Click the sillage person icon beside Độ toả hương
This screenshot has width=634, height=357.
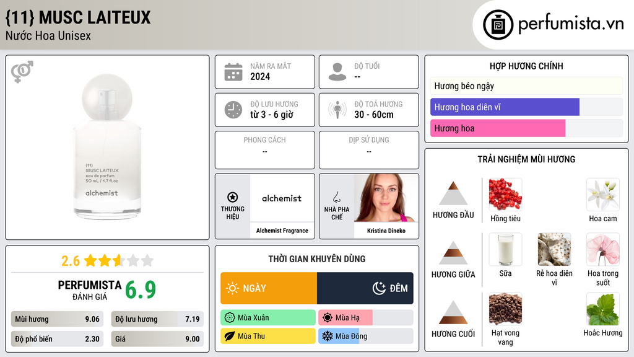[337, 110]
